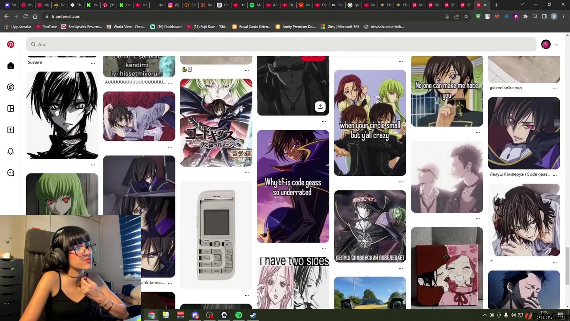Viewport: 570px width, 321px height.
Task: Expand the tab search chevron
Action: pyautogui.click(x=522, y=5)
